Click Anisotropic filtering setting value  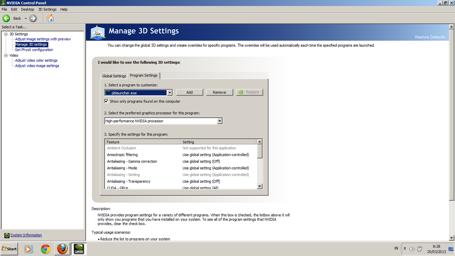[x=216, y=155]
